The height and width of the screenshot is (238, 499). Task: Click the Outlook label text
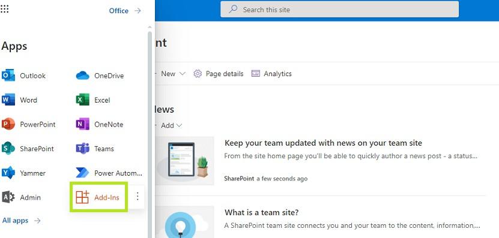point(33,76)
